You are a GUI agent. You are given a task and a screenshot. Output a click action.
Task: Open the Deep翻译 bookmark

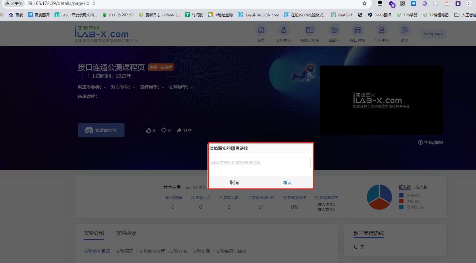379,15
